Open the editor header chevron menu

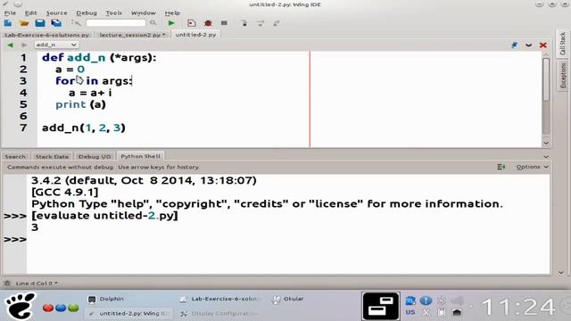[x=528, y=45]
